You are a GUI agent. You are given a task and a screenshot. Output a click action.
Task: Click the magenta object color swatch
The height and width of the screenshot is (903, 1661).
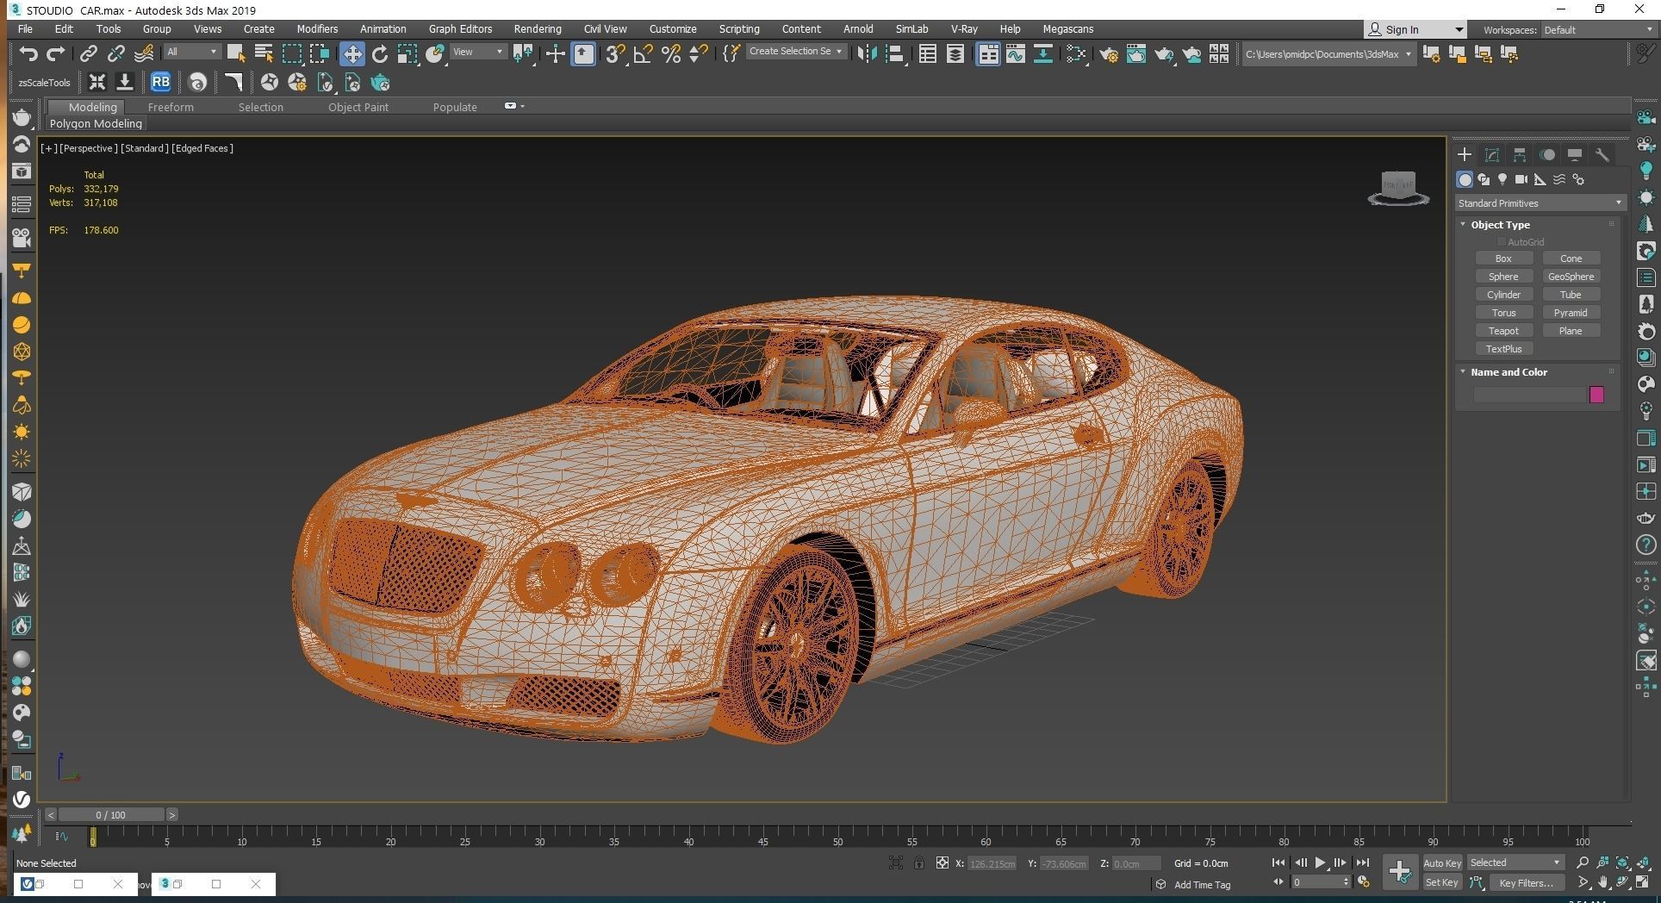point(1596,395)
